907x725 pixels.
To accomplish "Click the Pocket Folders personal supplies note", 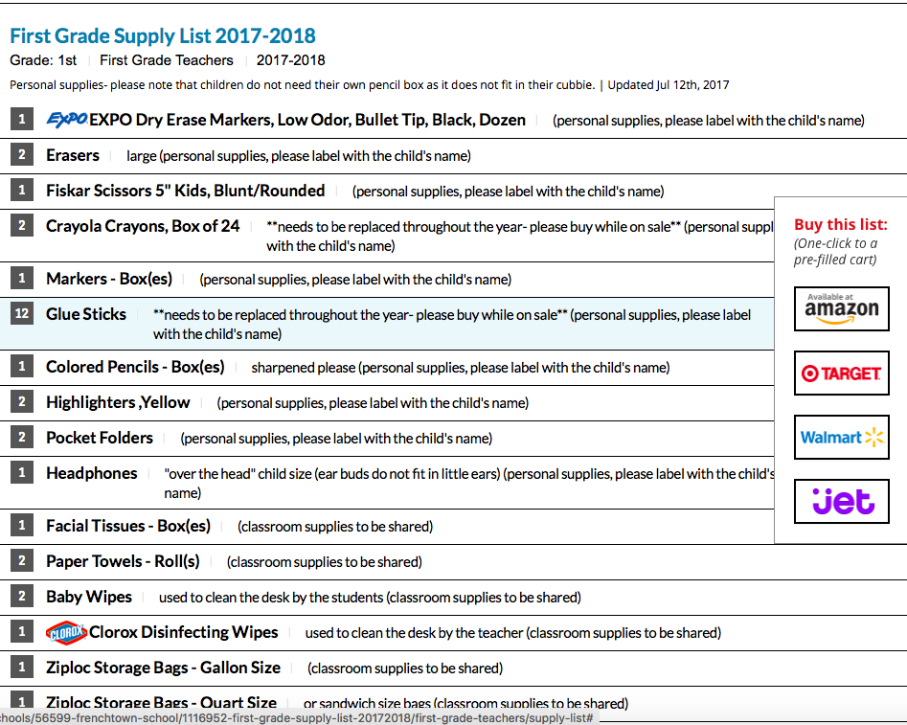I will click(336, 439).
